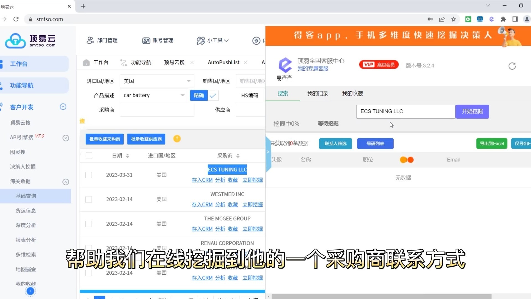The width and height of the screenshot is (531, 299).
Task: Click the 易查查 logo icon
Action: [285, 65]
